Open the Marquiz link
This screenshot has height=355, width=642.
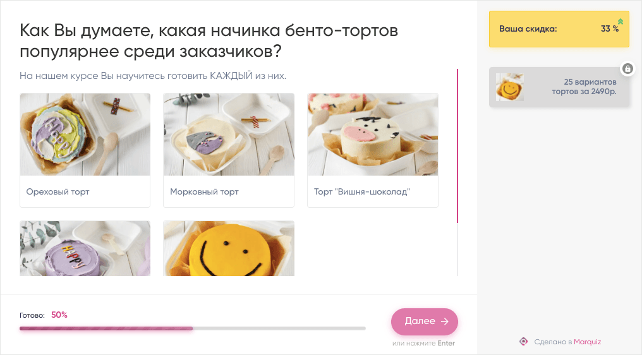click(587, 342)
